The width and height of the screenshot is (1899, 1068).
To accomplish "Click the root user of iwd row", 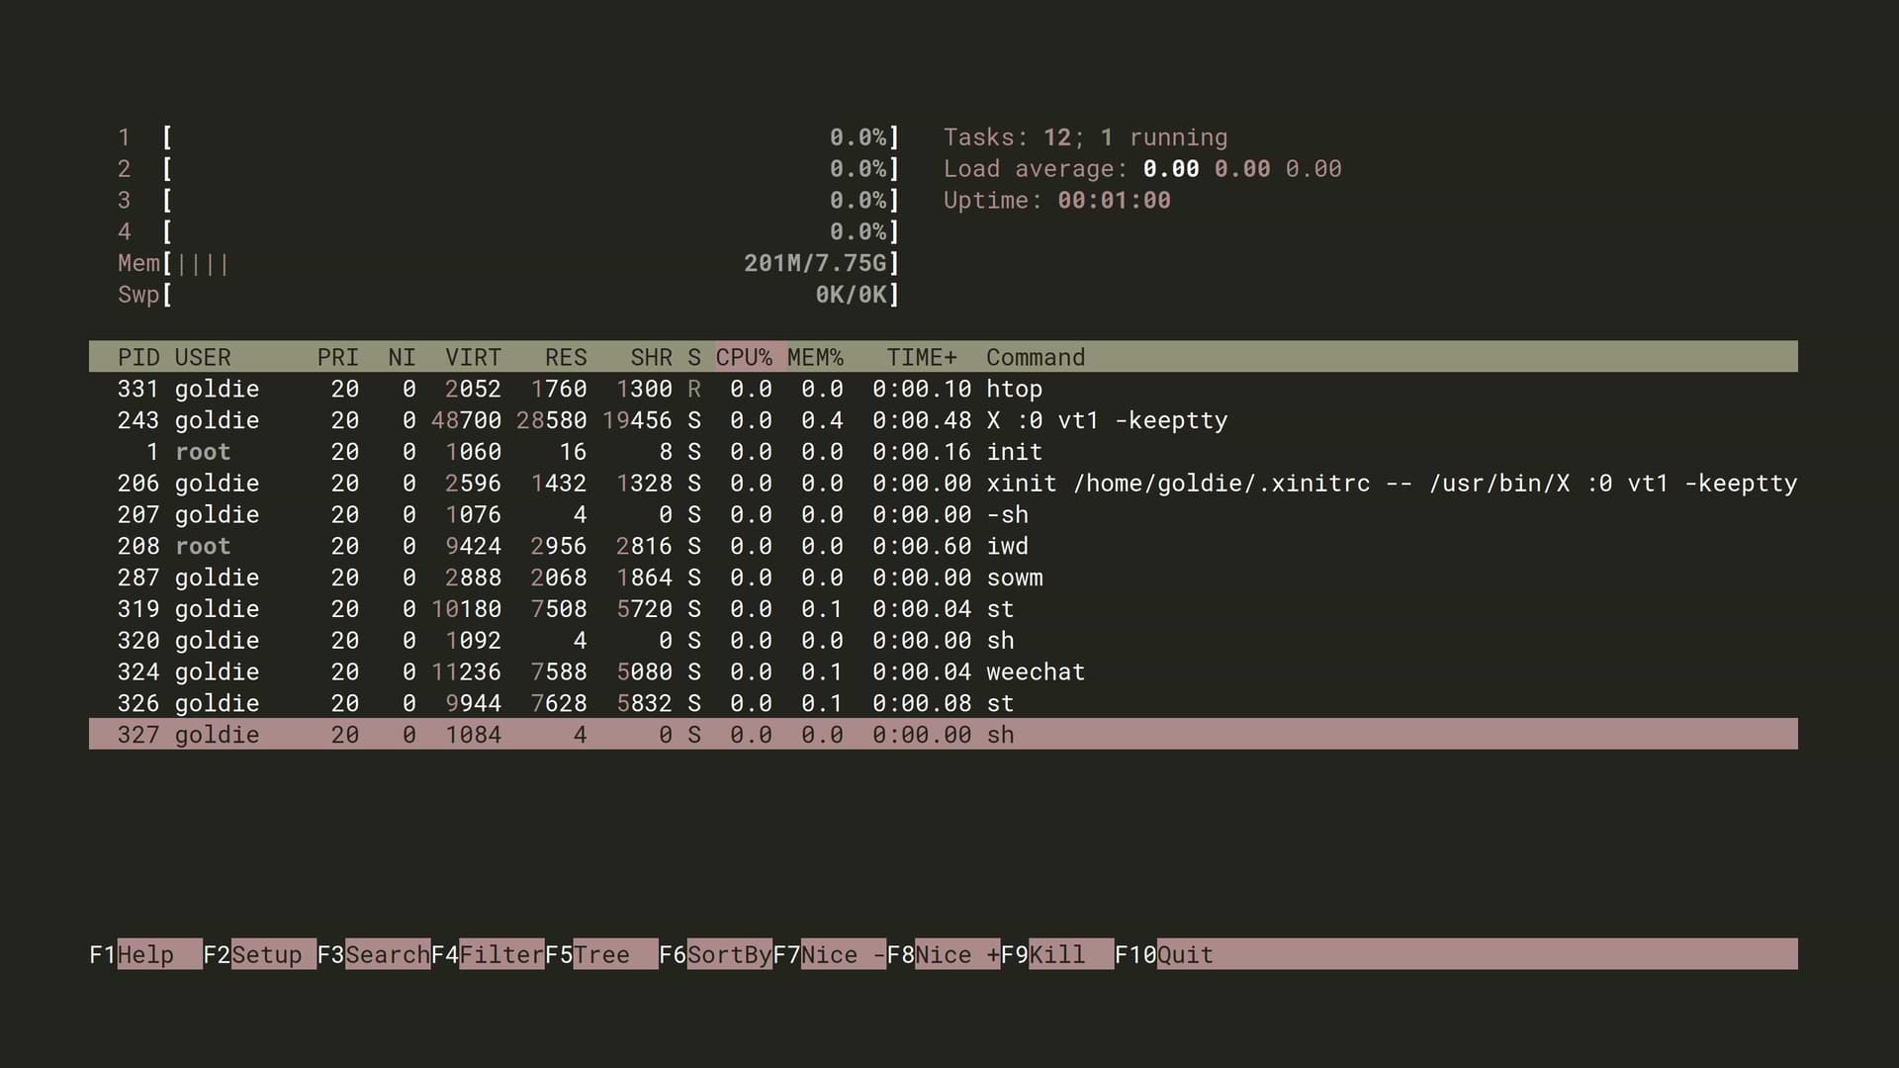I will click(x=203, y=546).
